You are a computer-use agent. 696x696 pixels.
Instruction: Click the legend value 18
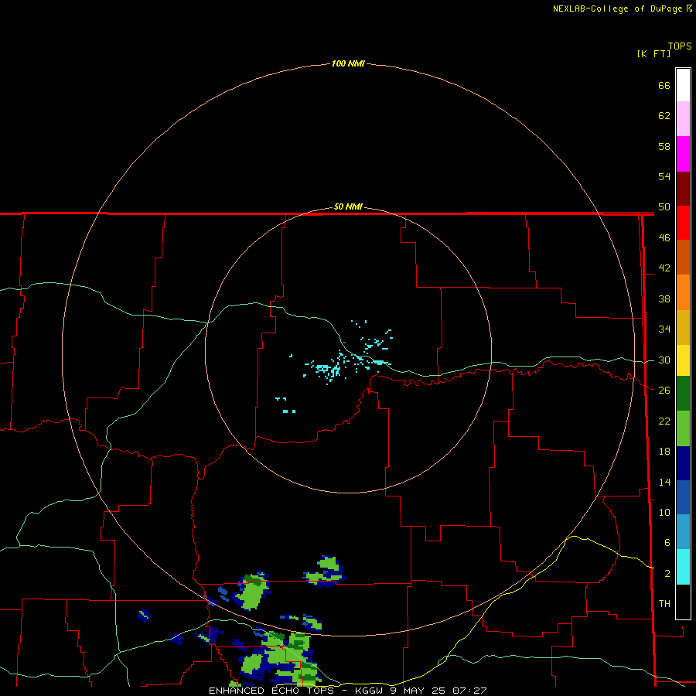pos(664,452)
